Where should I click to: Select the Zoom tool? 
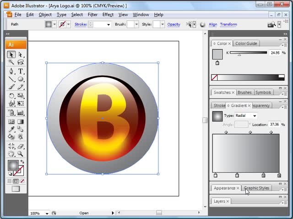click(20, 154)
